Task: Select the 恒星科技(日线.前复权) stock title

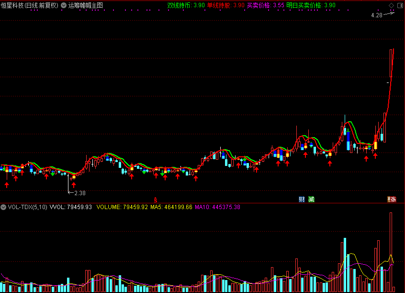Action: [x=30, y=5]
